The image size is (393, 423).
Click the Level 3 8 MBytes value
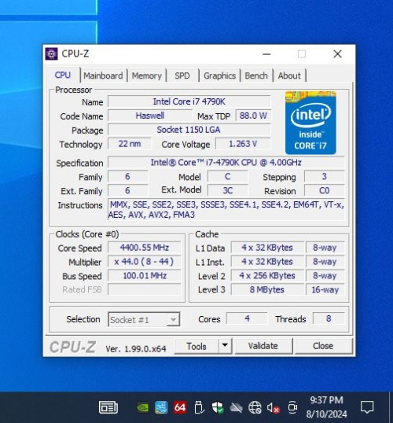(x=267, y=289)
